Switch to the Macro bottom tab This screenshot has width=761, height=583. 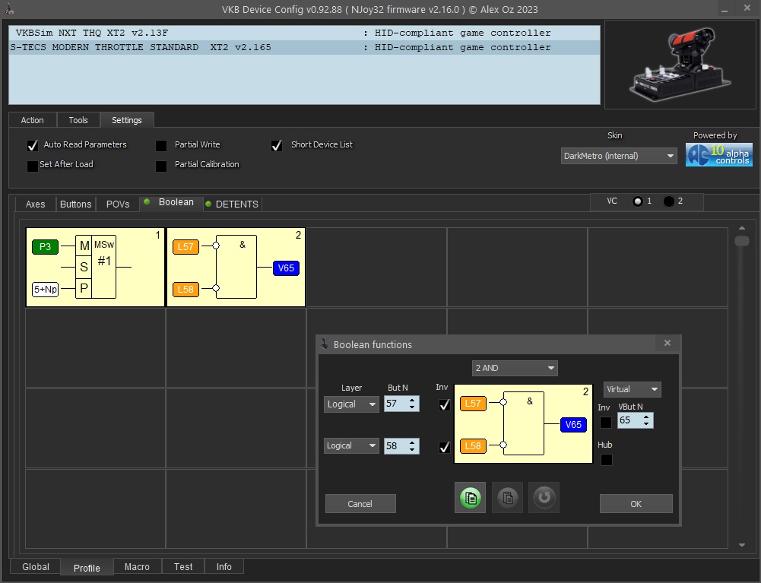137,566
